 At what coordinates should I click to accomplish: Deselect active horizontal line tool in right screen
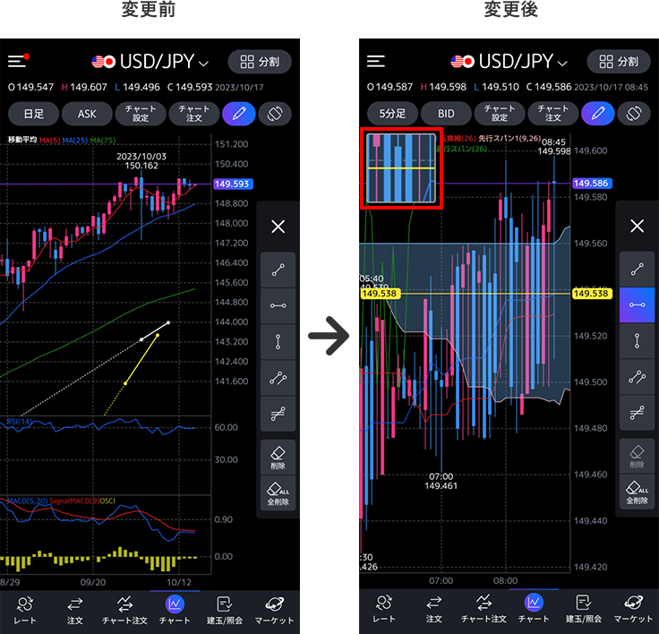[x=638, y=304]
